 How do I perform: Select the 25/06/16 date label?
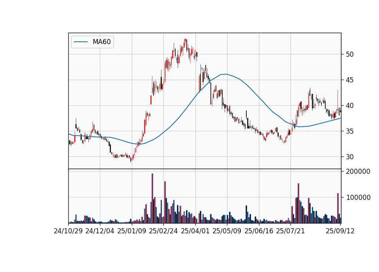259,231
